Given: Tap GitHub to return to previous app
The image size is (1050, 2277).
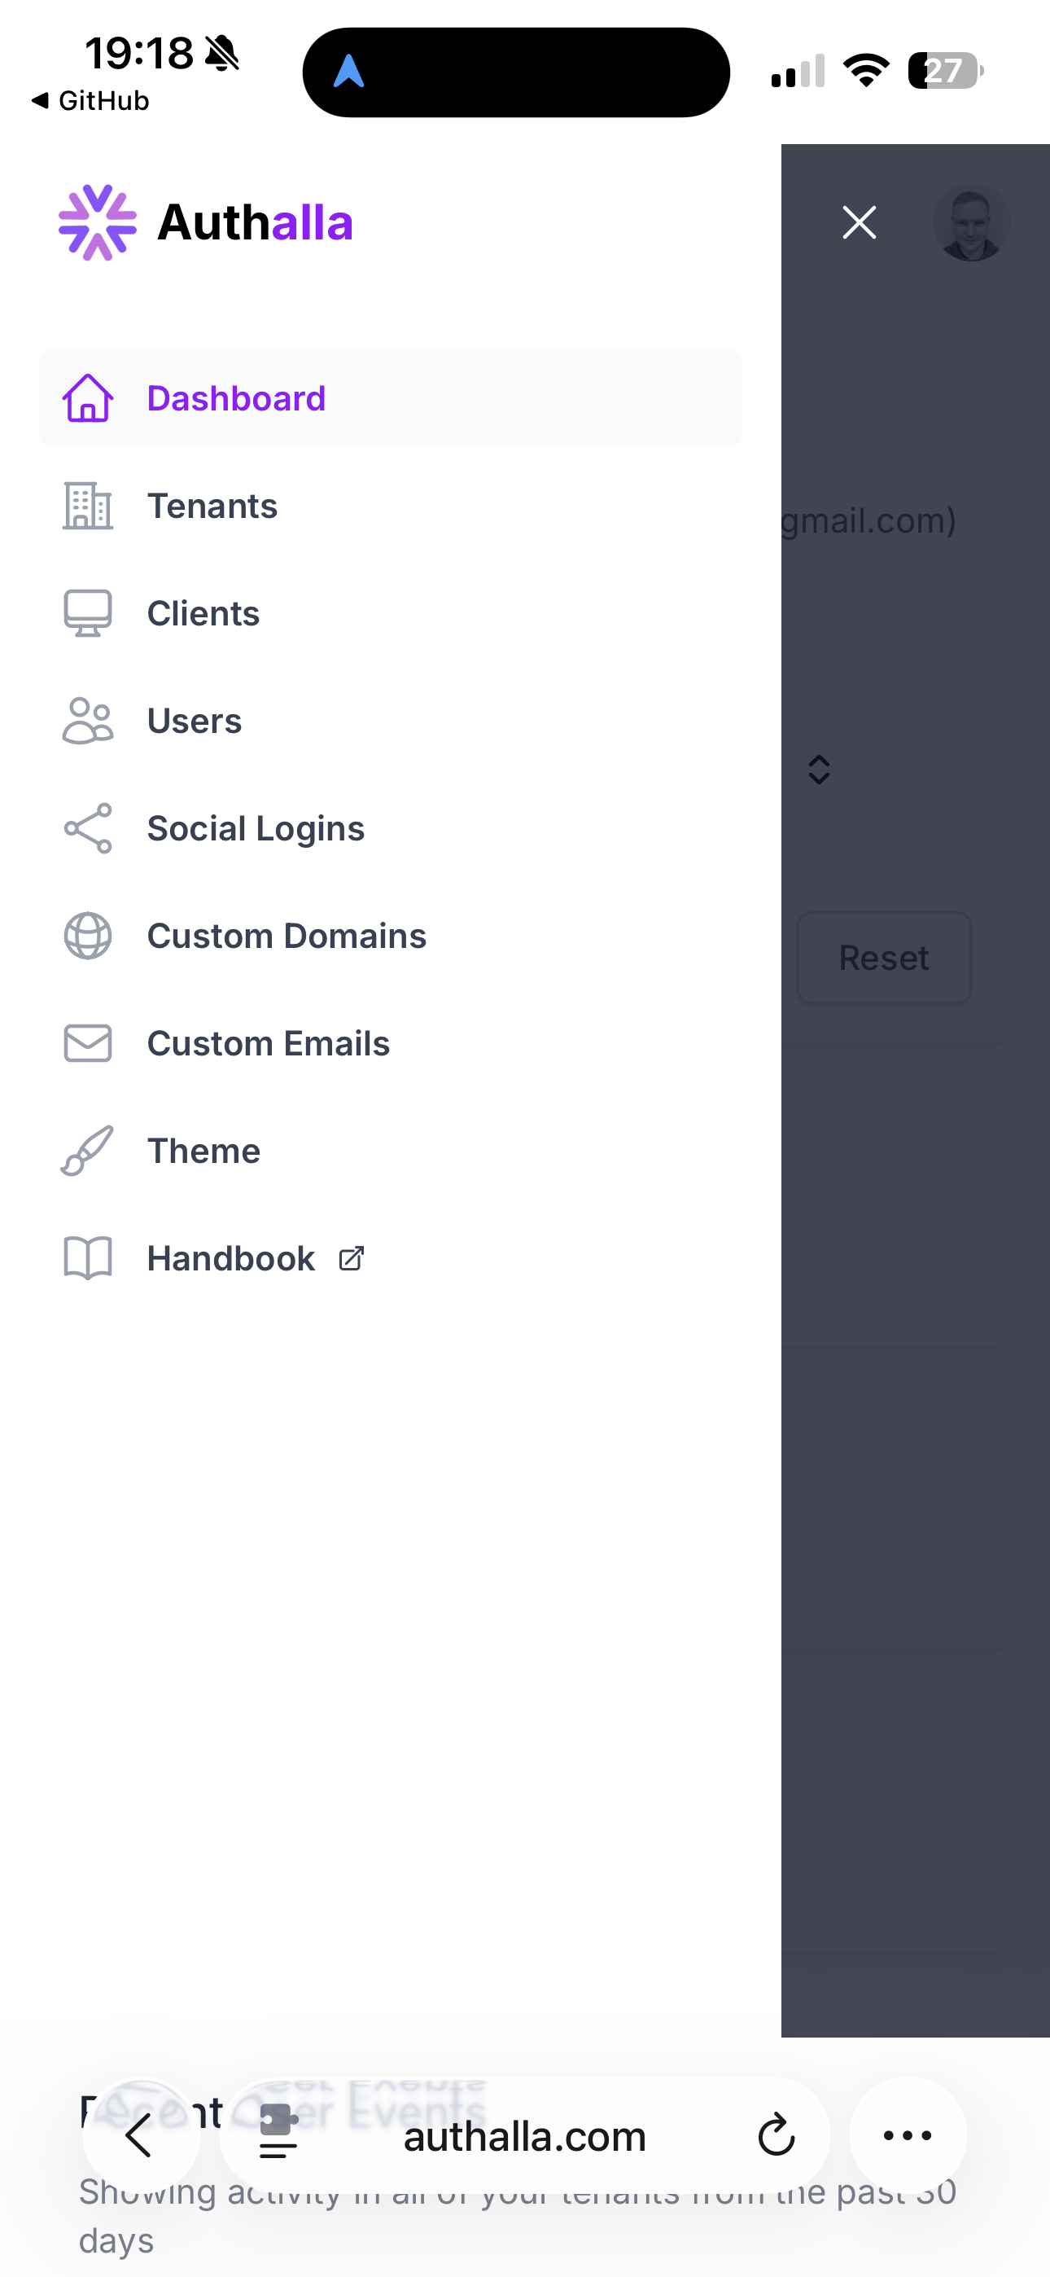Looking at the screenshot, I should 89,100.
